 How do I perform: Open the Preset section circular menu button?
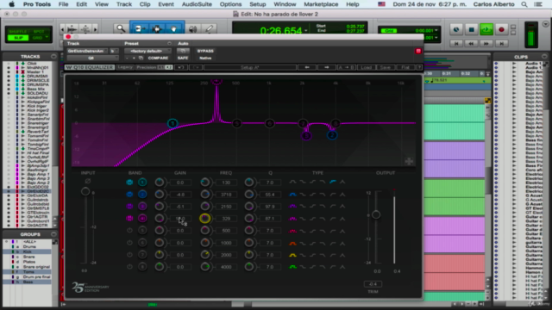point(169,44)
